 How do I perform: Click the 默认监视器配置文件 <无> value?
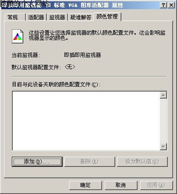click(70, 67)
